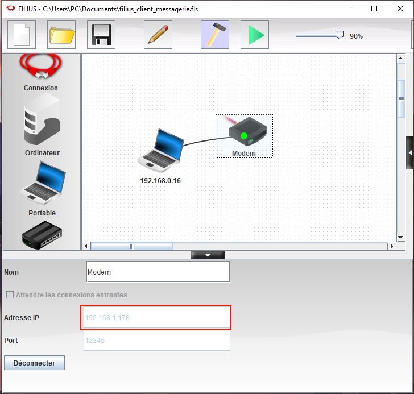This screenshot has height=394, width=414.
Task: Click the vertical scrollbar thumb of the canvas
Action: click(x=401, y=98)
